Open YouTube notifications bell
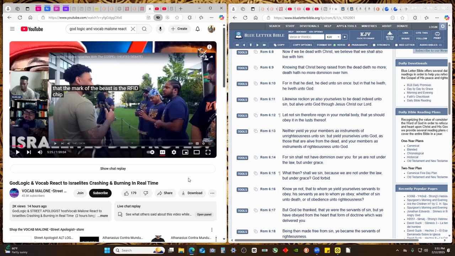Image resolution: width=455 pixels, height=256 pixels. point(198,29)
